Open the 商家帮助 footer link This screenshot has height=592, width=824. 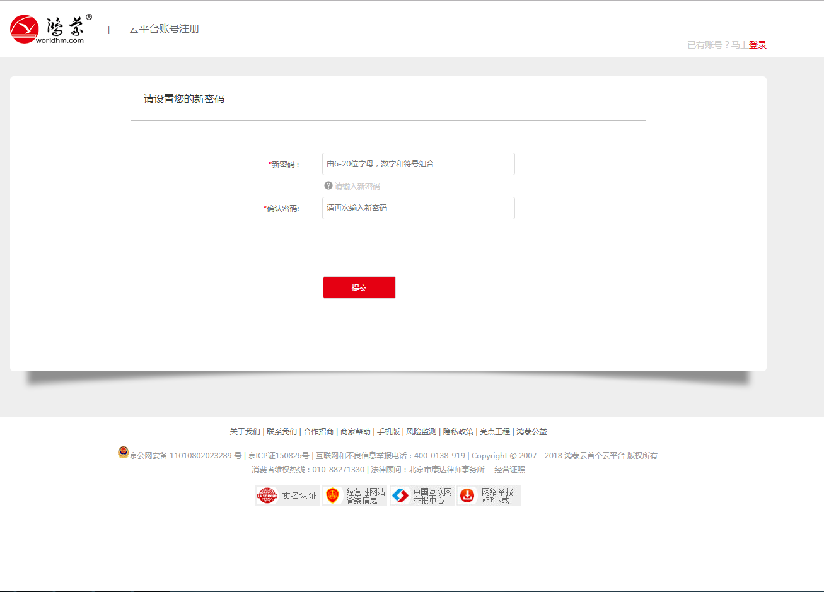point(355,432)
